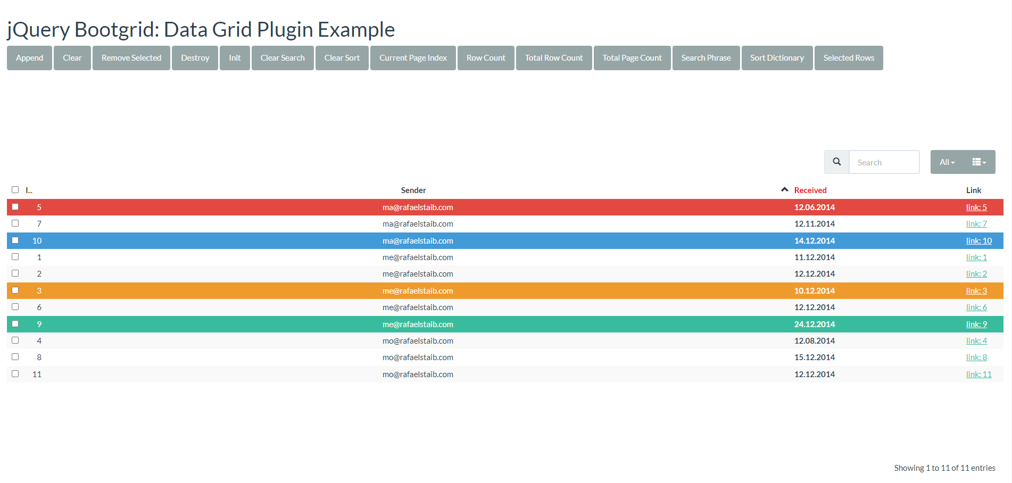The height and width of the screenshot is (483, 1012).
Task: Toggle the select-all checkbox in header
Action: pyautogui.click(x=15, y=190)
